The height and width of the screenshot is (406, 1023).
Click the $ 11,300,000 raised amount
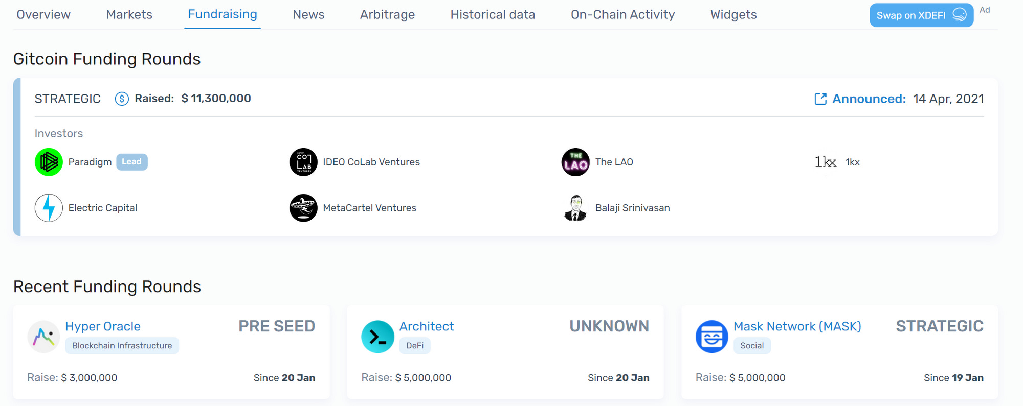click(x=216, y=99)
